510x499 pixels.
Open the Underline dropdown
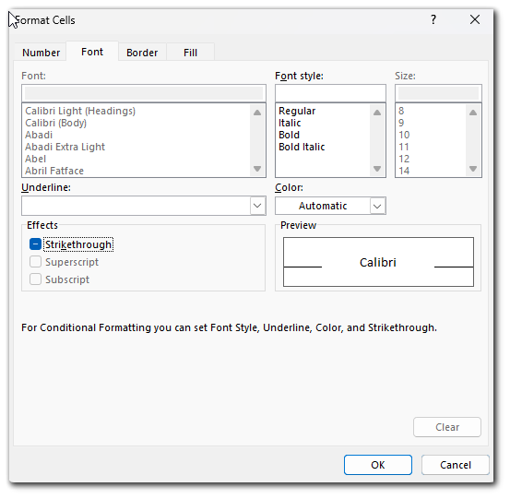[x=144, y=206]
